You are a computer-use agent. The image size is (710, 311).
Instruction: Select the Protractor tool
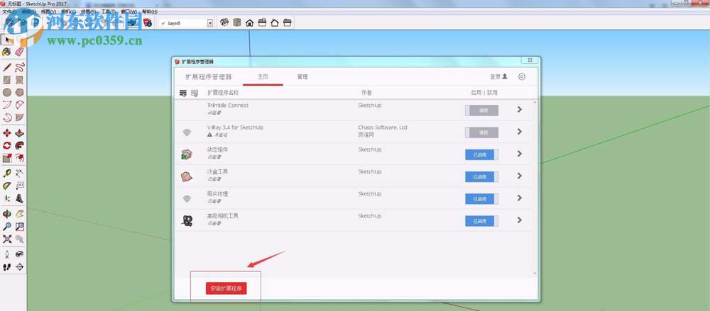pos(7,186)
